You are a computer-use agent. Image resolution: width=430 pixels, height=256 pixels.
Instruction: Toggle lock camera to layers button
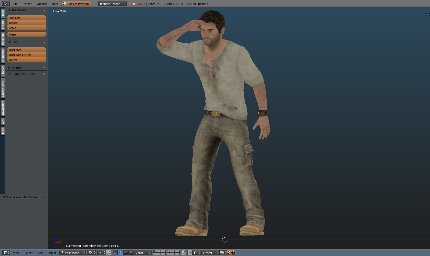[183, 253]
